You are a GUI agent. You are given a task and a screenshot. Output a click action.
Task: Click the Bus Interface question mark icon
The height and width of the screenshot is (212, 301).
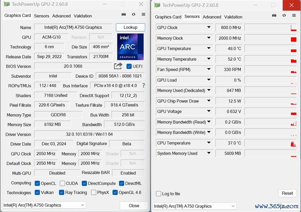[143, 86]
